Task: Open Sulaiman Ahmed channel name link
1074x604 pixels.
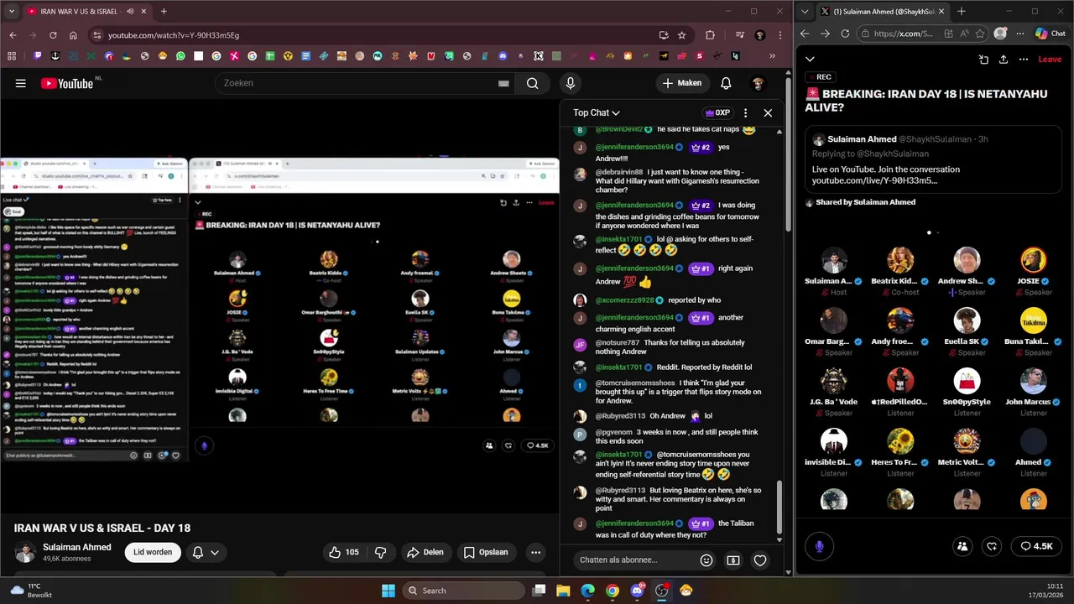Action: (77, 547)
